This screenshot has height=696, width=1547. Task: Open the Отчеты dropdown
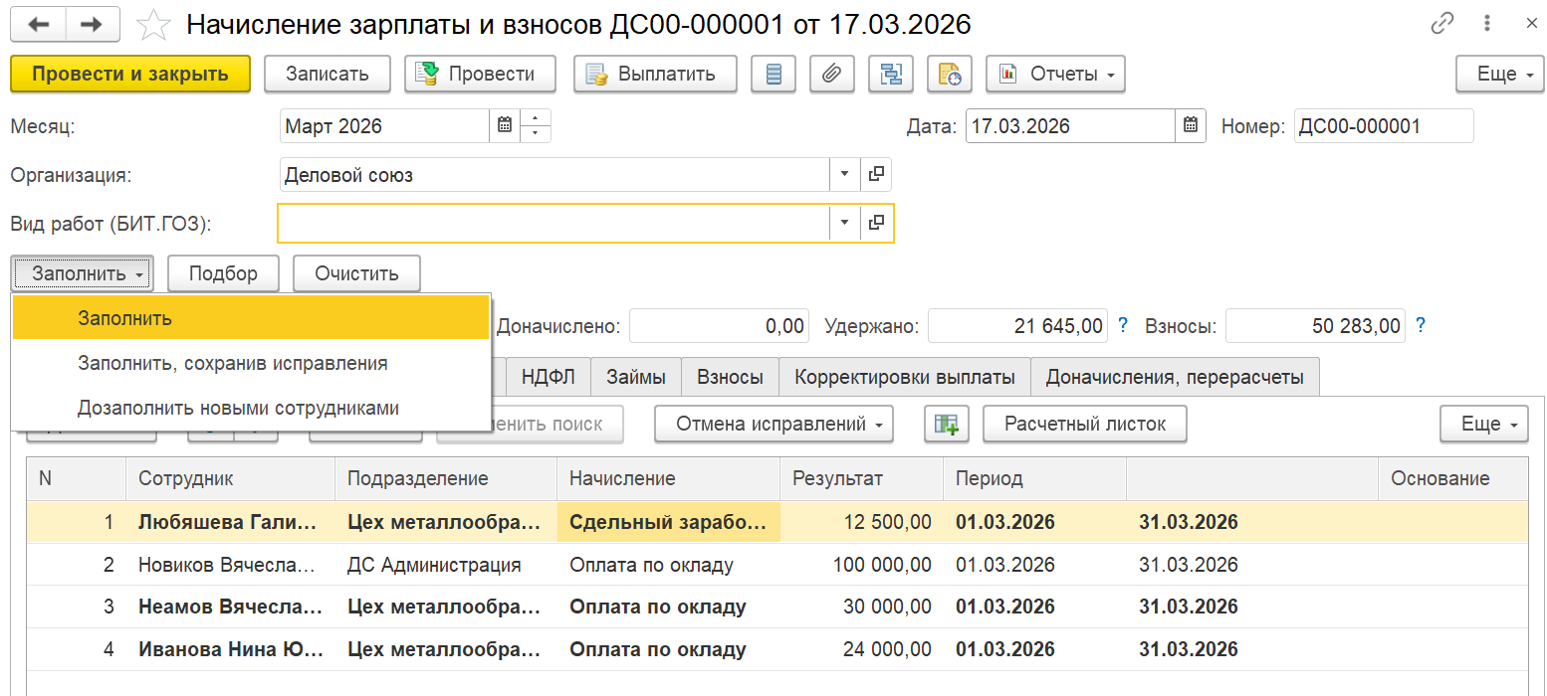tap(1055, 74)
